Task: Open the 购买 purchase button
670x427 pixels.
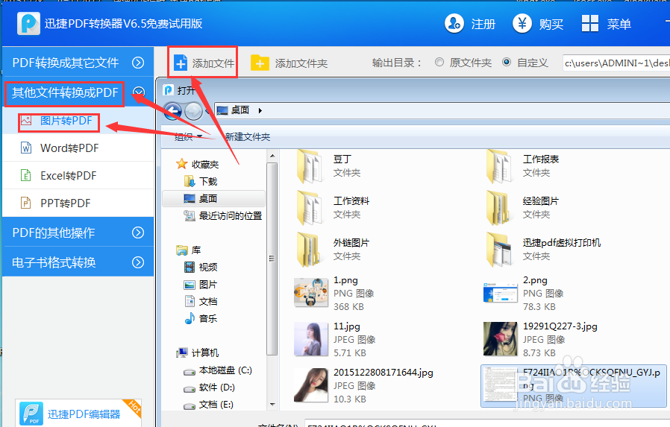Action: [538, 24]
